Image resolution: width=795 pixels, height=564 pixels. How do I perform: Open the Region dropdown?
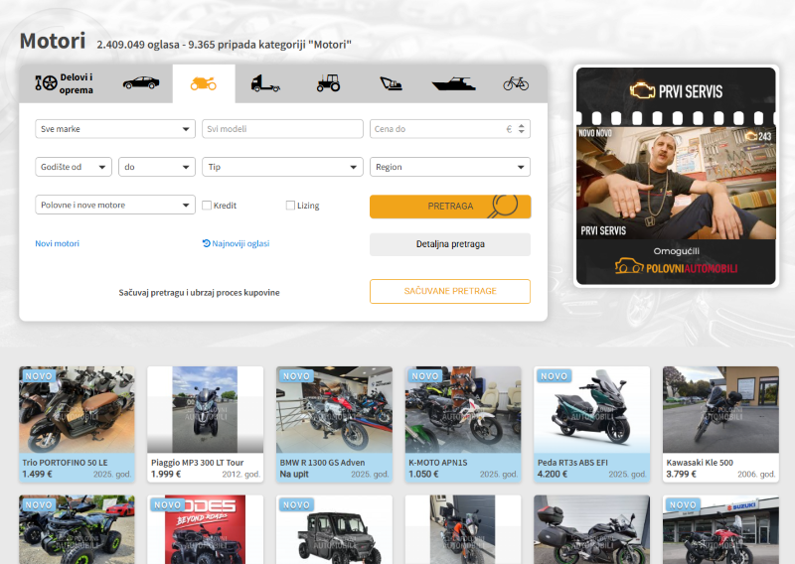450,167
